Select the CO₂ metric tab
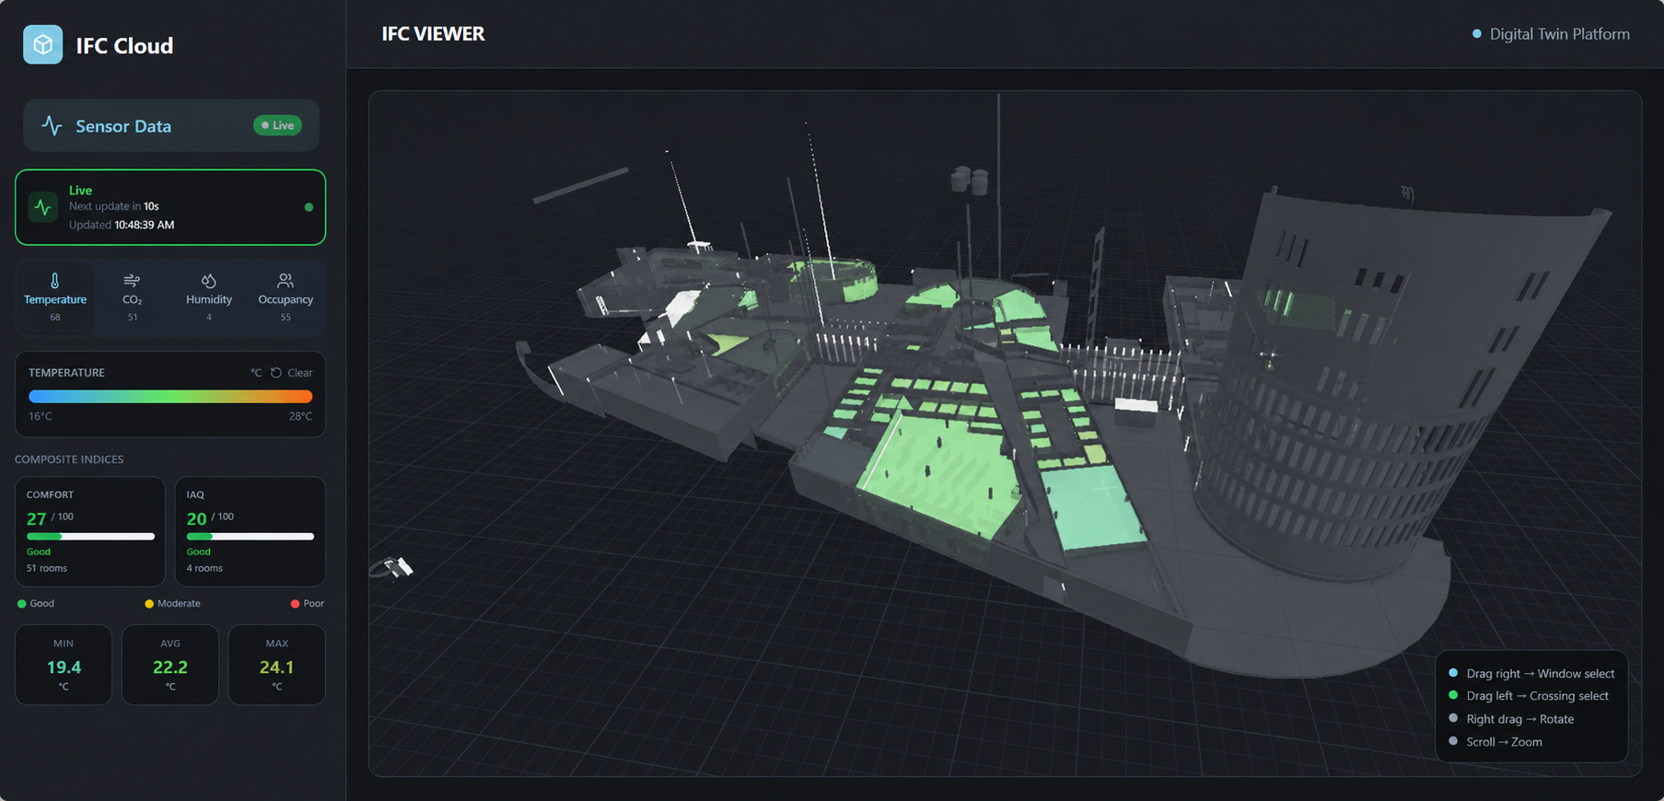Screen dimensions: 1664x801 point(133,297)
